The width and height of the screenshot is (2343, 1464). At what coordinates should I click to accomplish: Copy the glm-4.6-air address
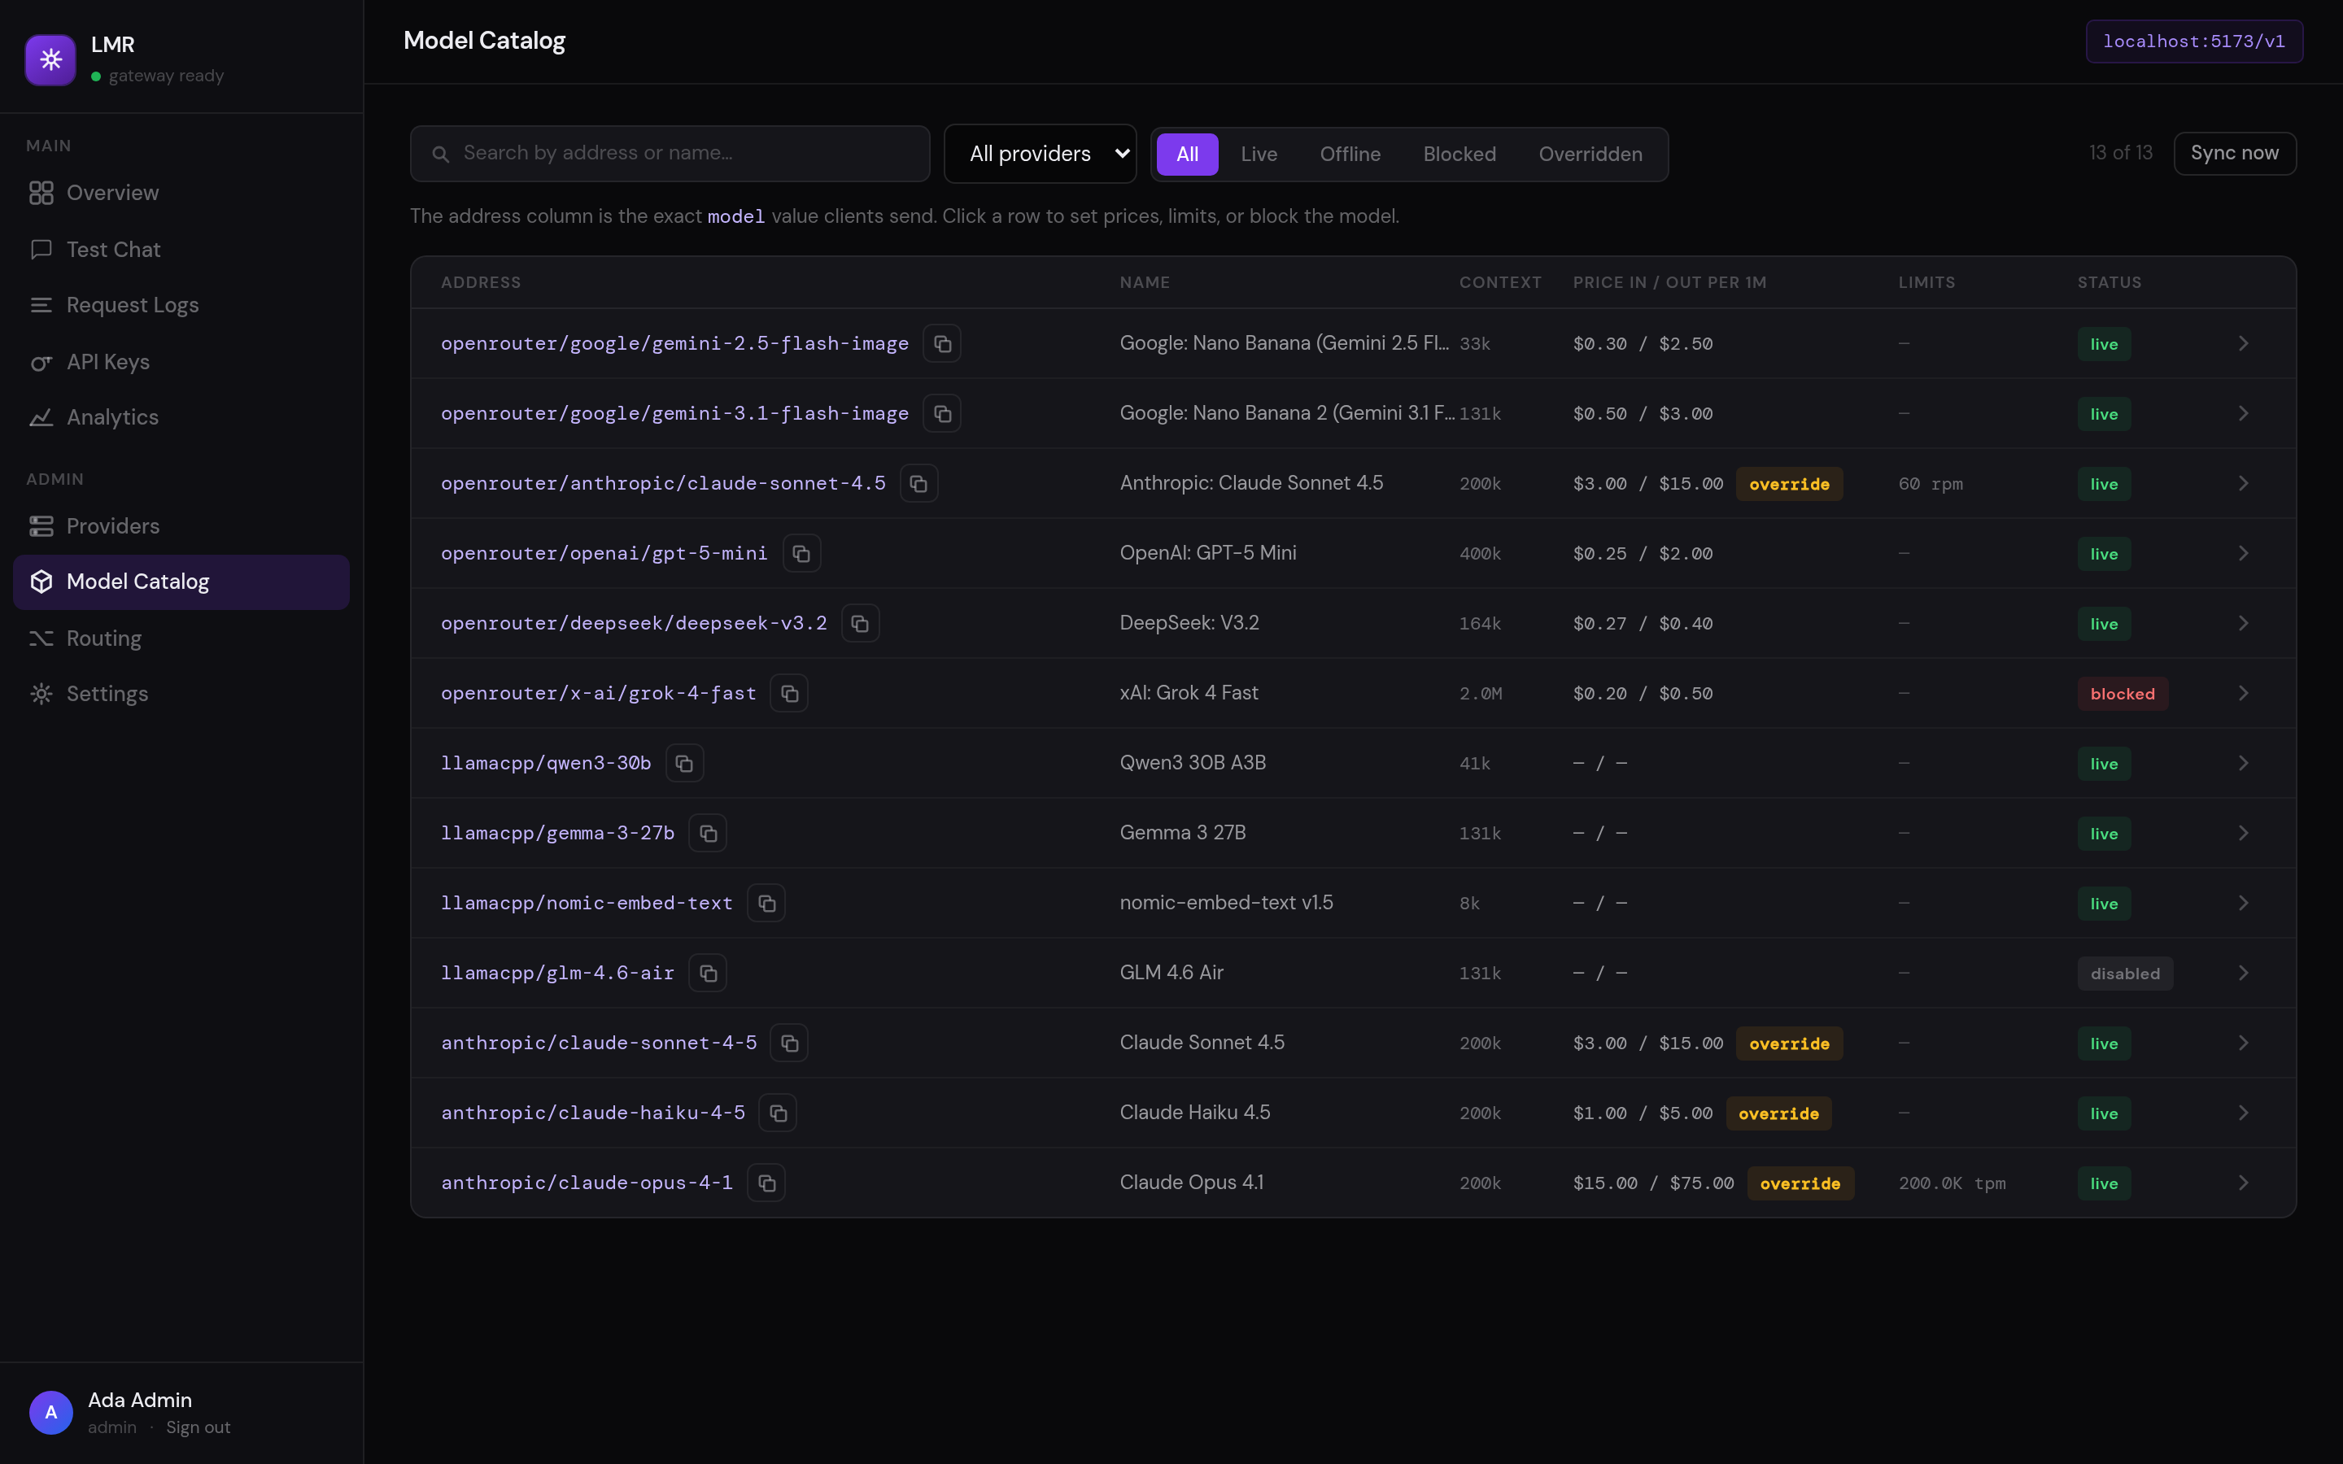point(708,973)
